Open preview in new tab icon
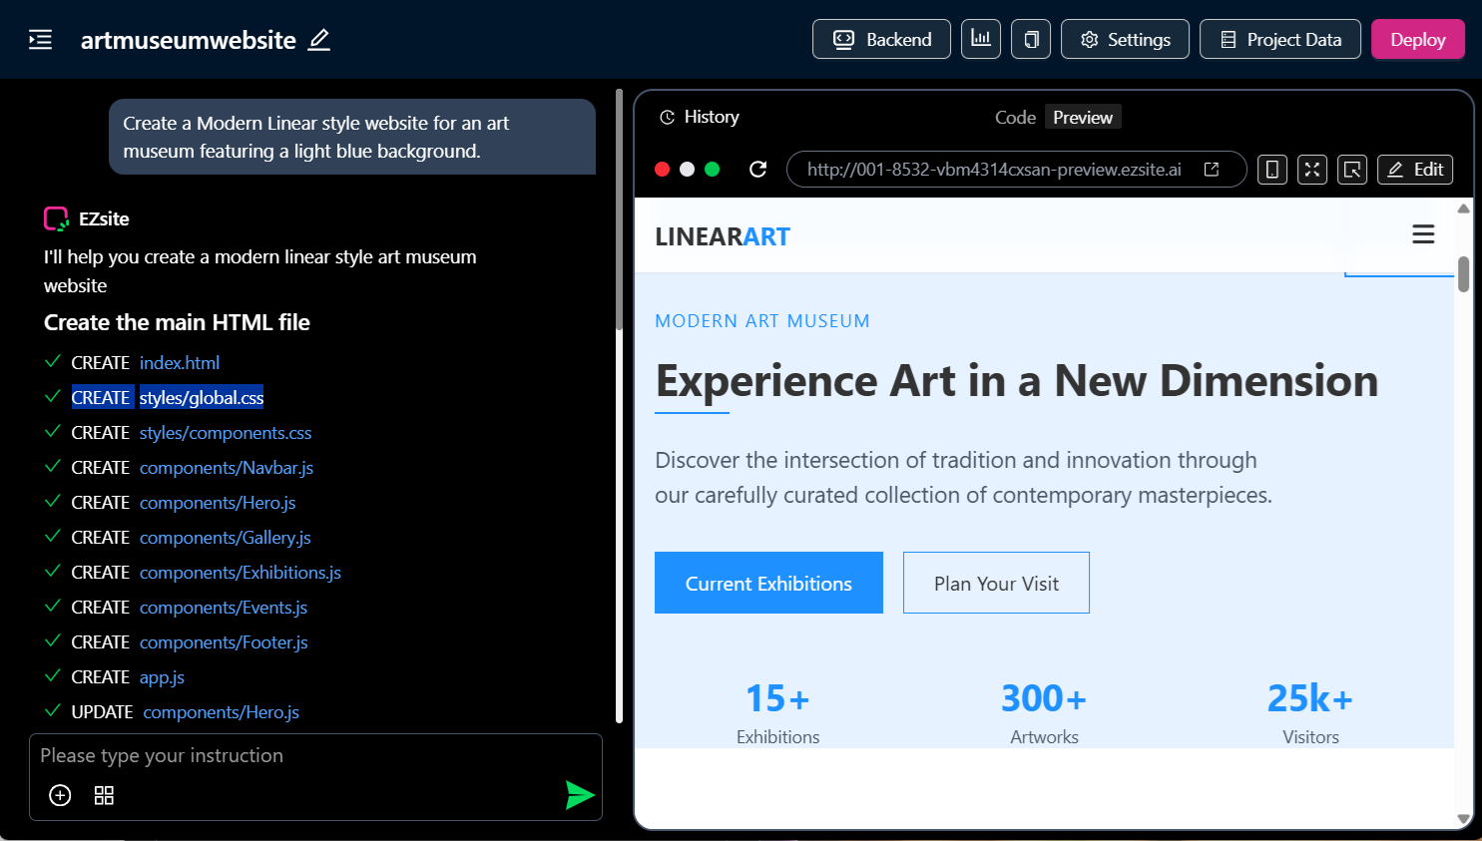 [x=1212, y=170]
